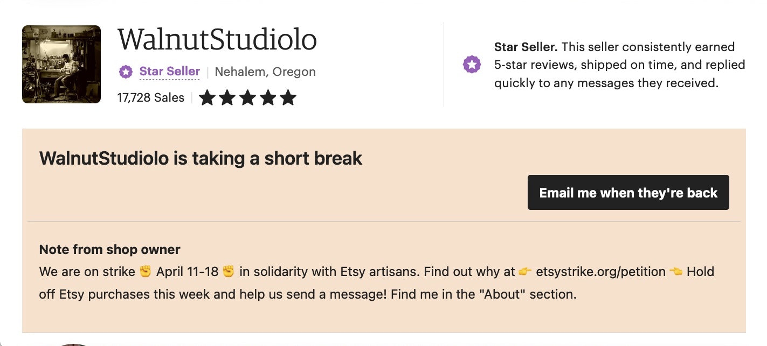Click the Nehalem, Oregon location text
767x346 pixels.
coord(265,72)
